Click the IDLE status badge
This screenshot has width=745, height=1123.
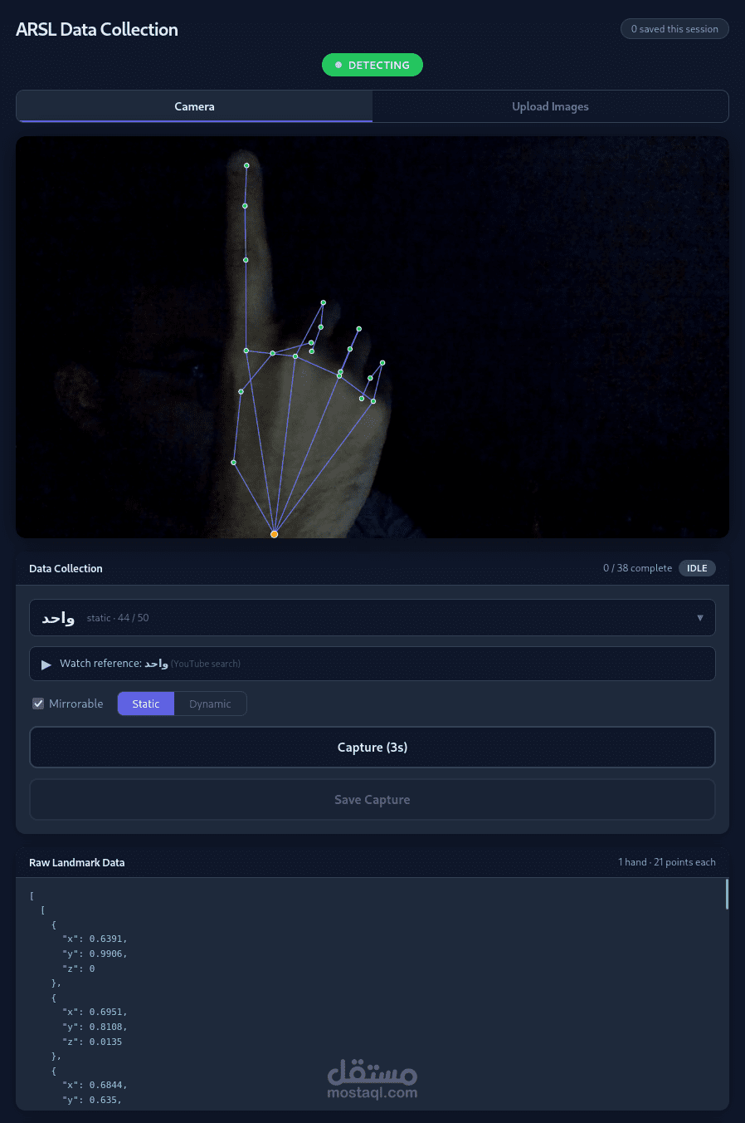click(697, 568)
